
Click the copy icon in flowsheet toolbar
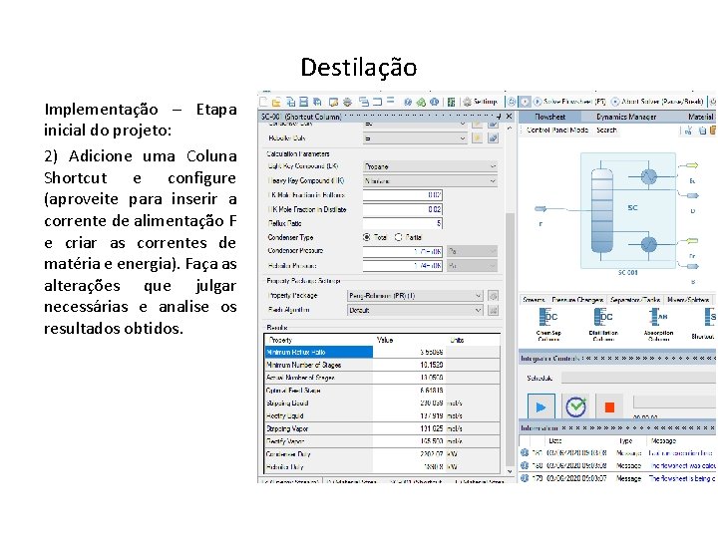(x=702, y=131)
